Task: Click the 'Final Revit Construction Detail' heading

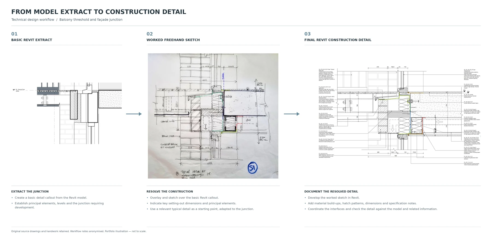Action: 338,40
